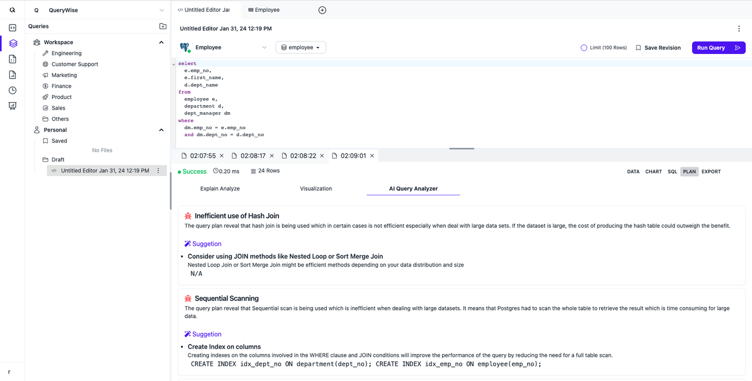Close the 02:08:22 result tab
Image resolution: width=752 pixels, height=381 pixels.
[322, 156]
